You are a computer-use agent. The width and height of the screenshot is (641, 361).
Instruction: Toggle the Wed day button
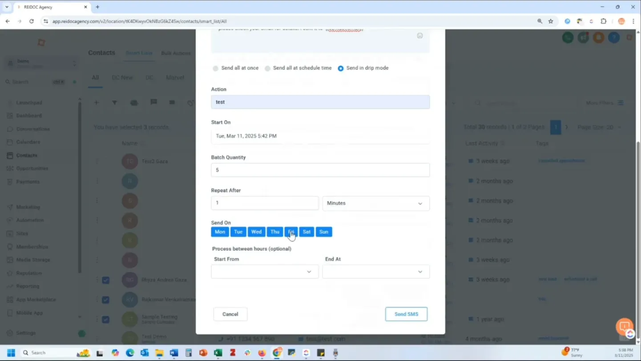click(256, 232)
